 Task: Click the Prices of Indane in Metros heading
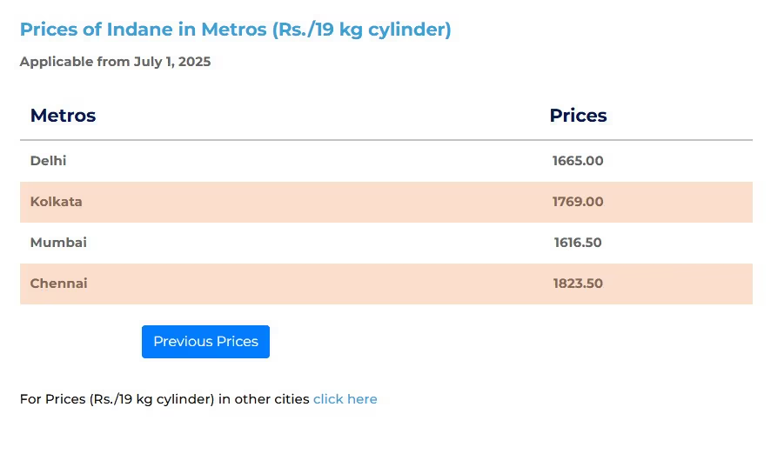236,30
